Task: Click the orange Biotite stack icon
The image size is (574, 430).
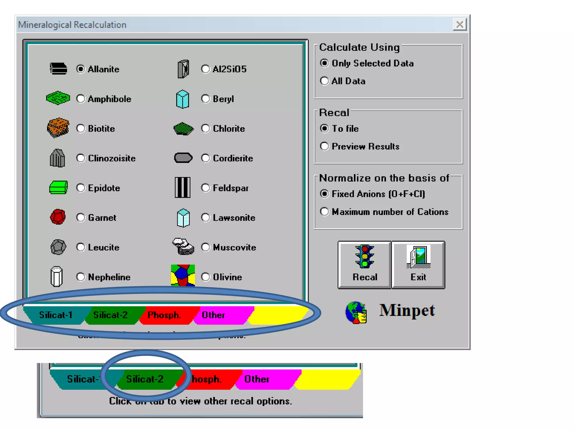Action: 58,128
